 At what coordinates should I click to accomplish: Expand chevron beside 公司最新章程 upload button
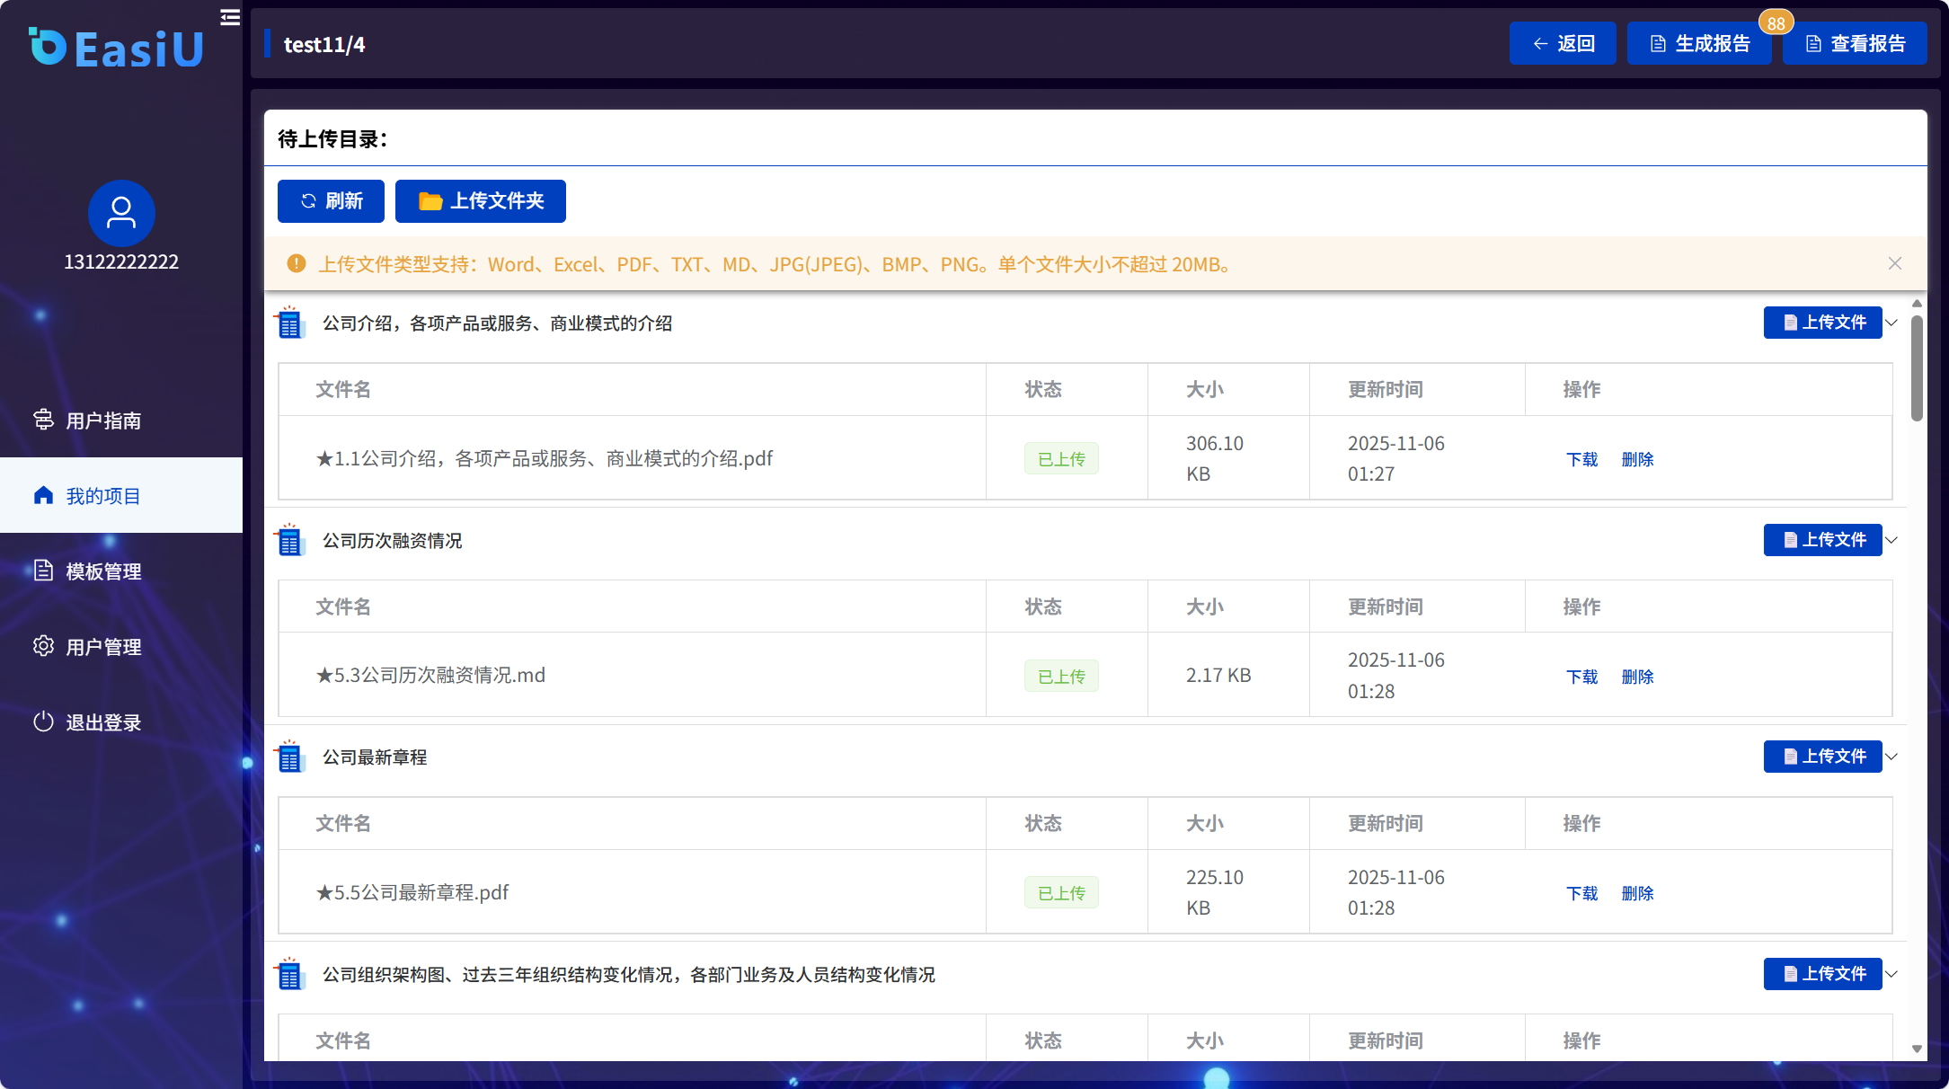click(1891, 757)
